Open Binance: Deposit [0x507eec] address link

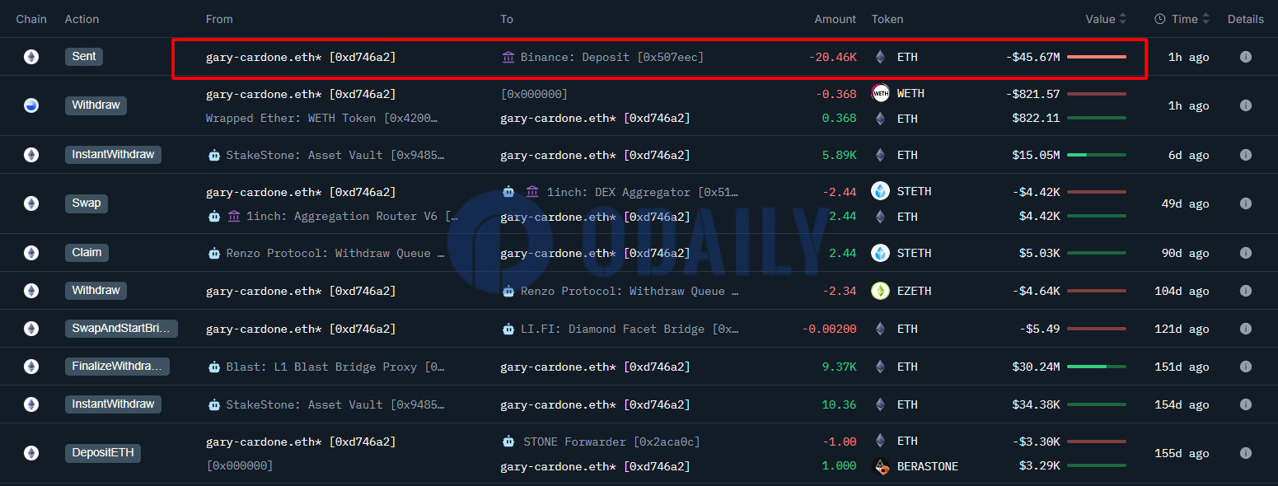tap(612, 57)
